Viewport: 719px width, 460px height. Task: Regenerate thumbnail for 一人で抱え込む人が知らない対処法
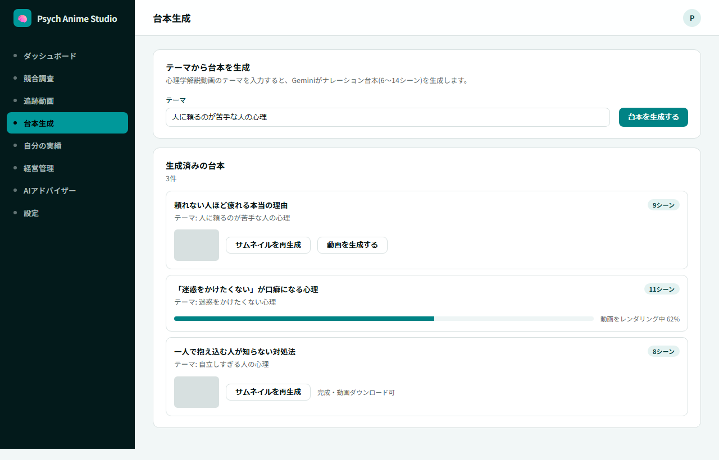click(268, 392)
